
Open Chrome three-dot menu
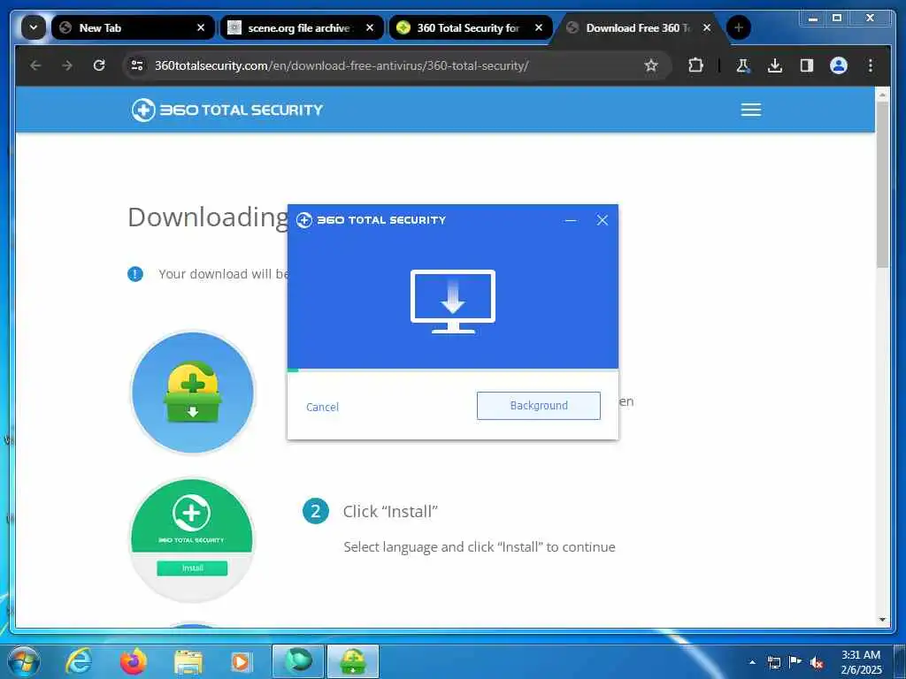coord(871,65)
